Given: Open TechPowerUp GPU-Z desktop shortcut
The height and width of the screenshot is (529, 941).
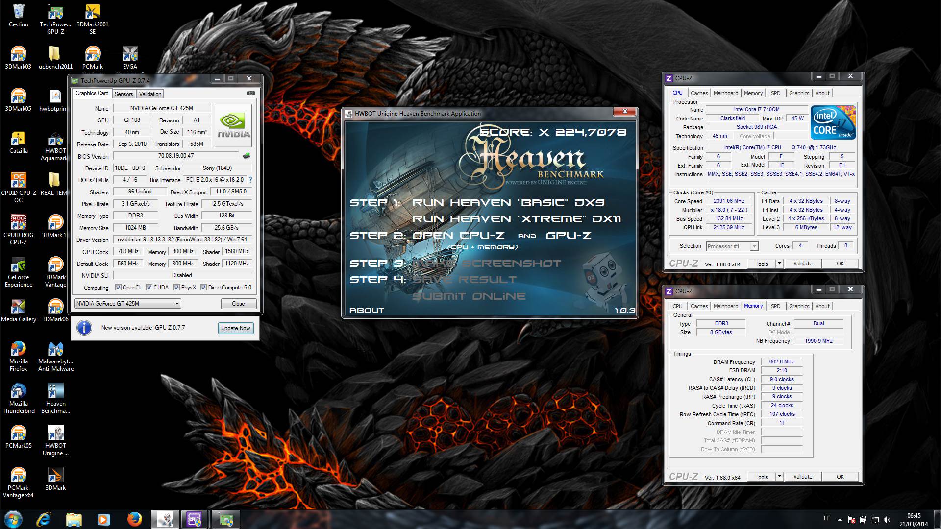Looking at the screenshot, I should pos(55,20).
